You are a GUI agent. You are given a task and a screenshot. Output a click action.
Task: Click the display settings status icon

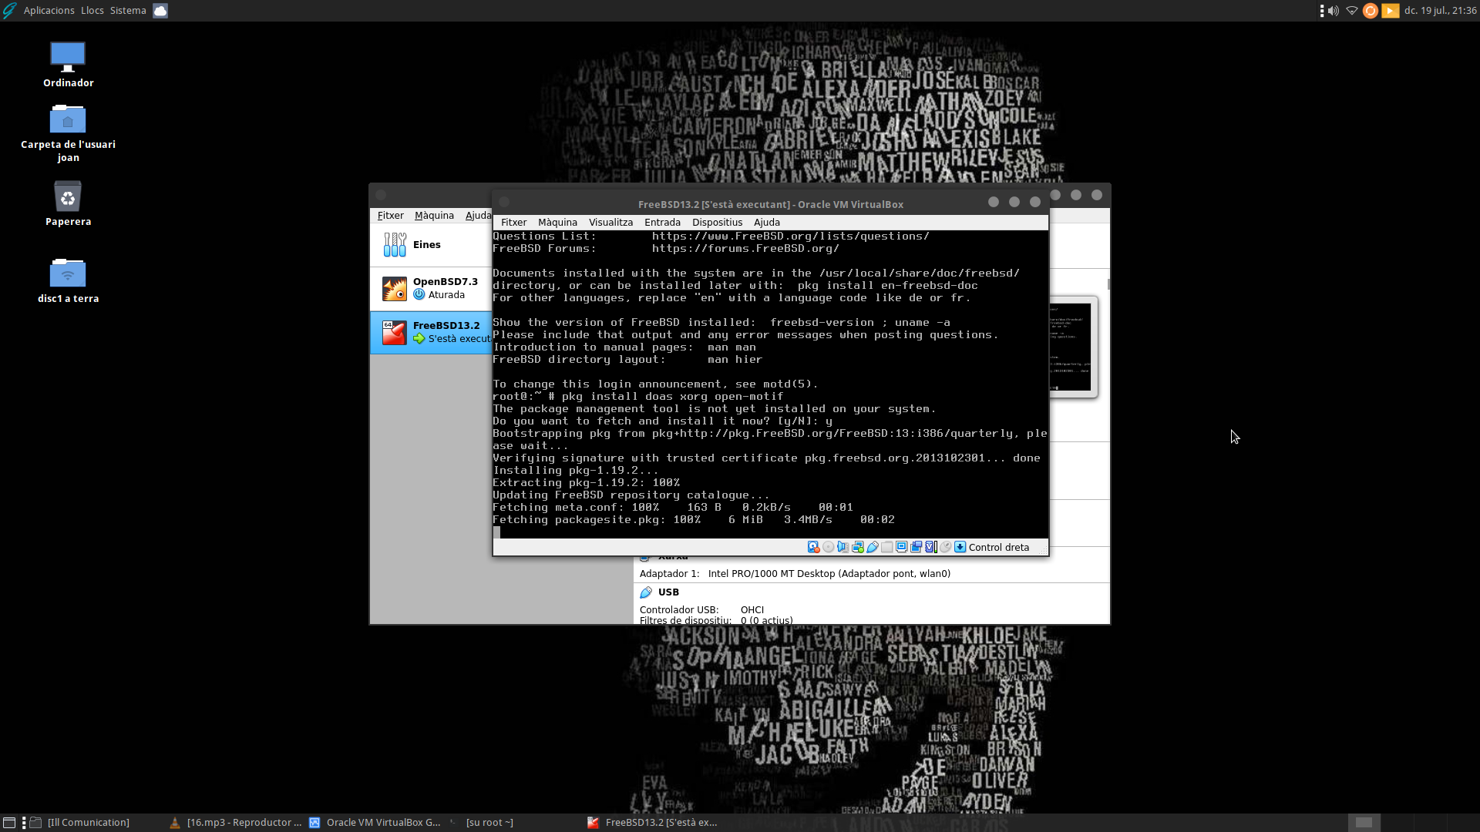pyautogui.click(x=901, y=547)
